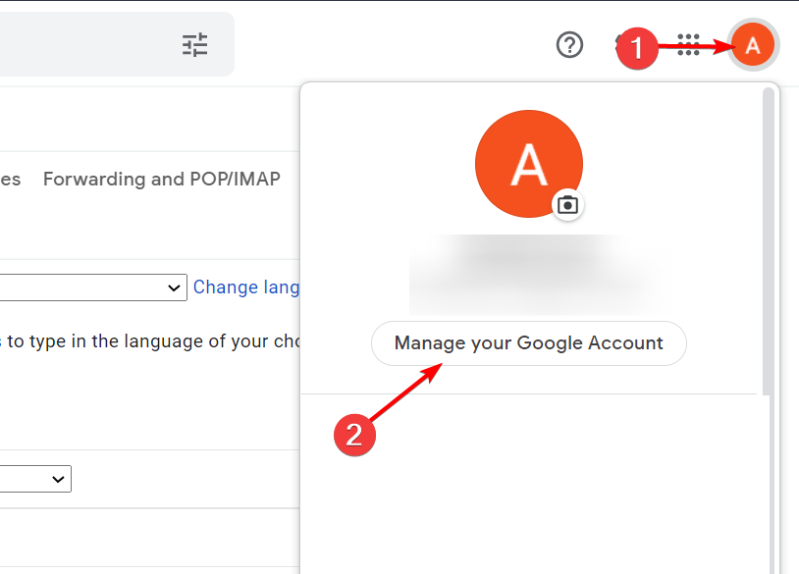Screen dimensions: 799x574
Task: Click the camera icon on the profile picture
Action: point(567,204)
